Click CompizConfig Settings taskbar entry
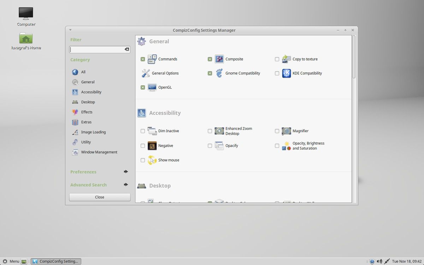 [56, 261]
